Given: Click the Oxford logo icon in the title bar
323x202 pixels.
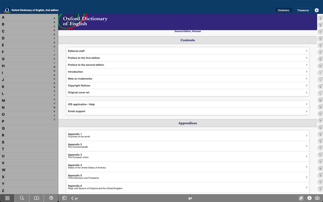Looking at the screenshot, I should [7, 10].
